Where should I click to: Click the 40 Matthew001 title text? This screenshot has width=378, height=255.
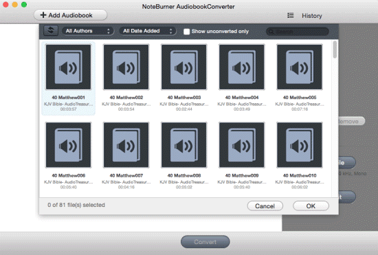(x=69, y=98)
